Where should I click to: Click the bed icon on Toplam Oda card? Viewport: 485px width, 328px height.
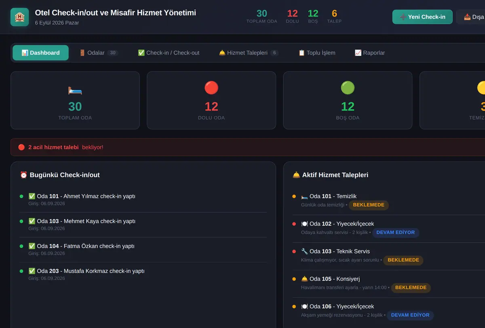click(x=75, y=90)
